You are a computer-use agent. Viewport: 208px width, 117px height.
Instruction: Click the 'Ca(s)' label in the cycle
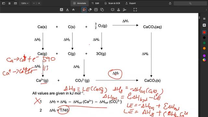(x=42, y=27)
